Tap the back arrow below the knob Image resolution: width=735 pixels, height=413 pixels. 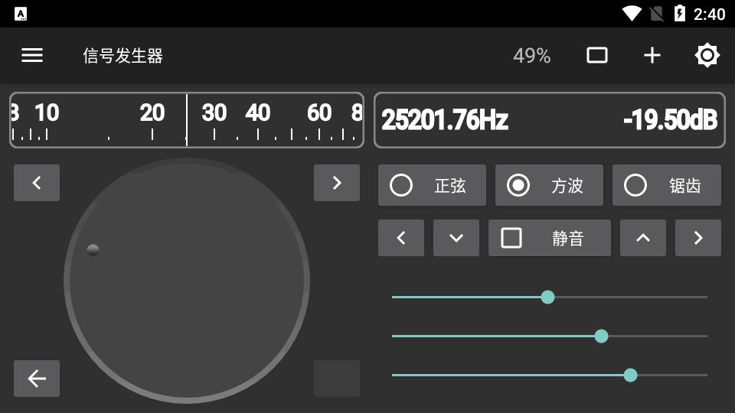click(37, 379)
